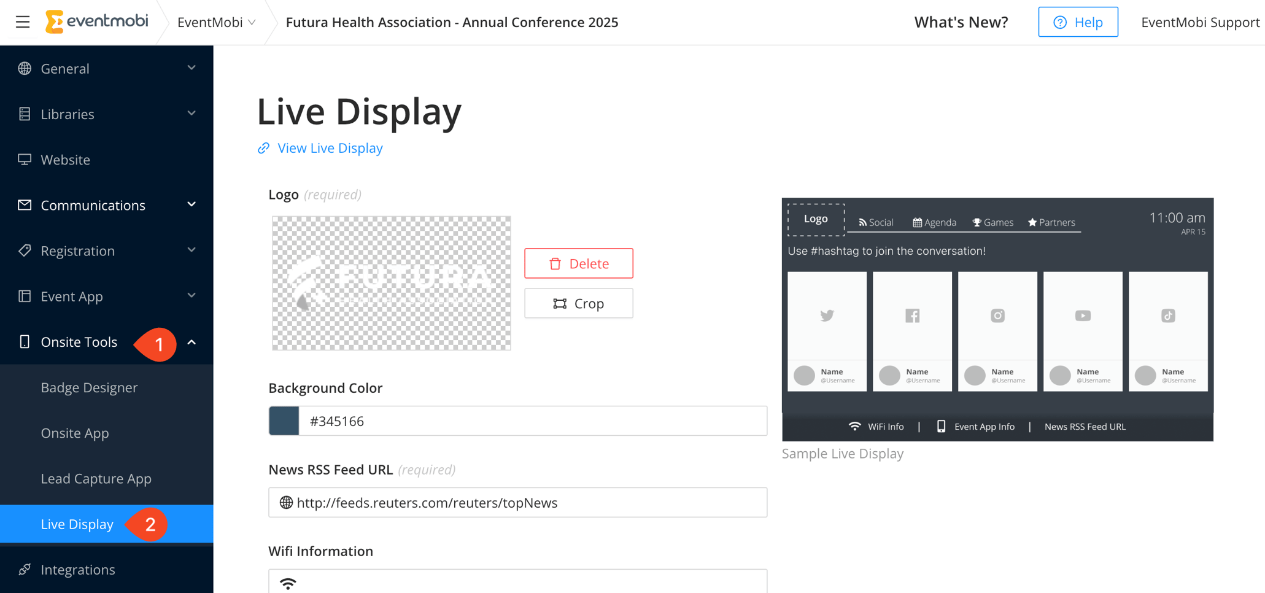
Task: Expand the Registration section chevron
Action: [191, 249]
